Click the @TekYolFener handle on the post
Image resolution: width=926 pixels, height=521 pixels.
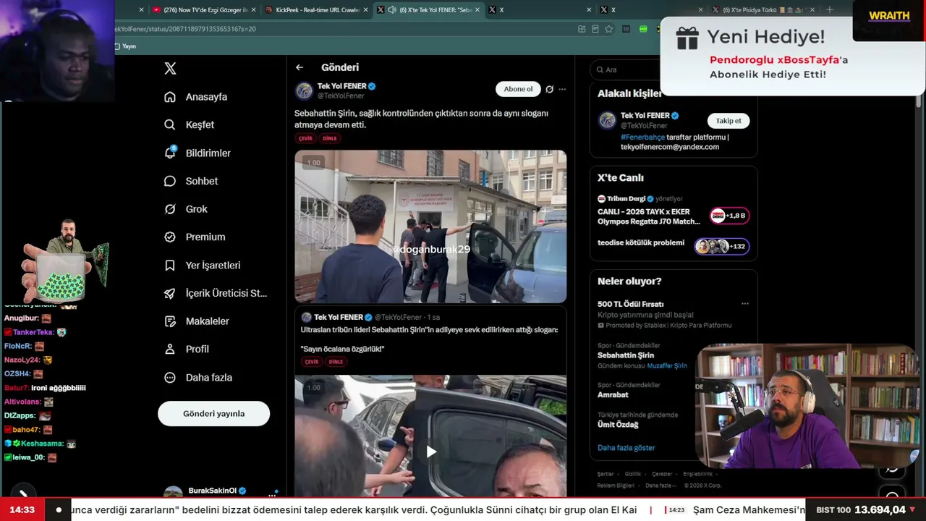click(x=341, y=96)
